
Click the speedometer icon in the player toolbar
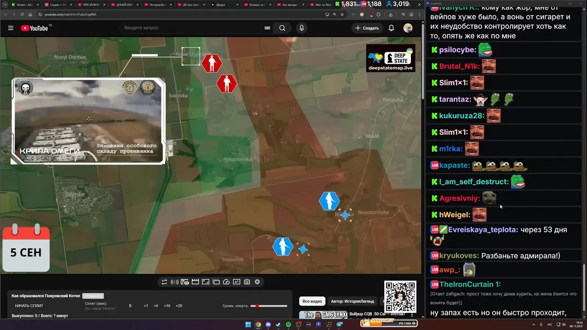[226, 282]
